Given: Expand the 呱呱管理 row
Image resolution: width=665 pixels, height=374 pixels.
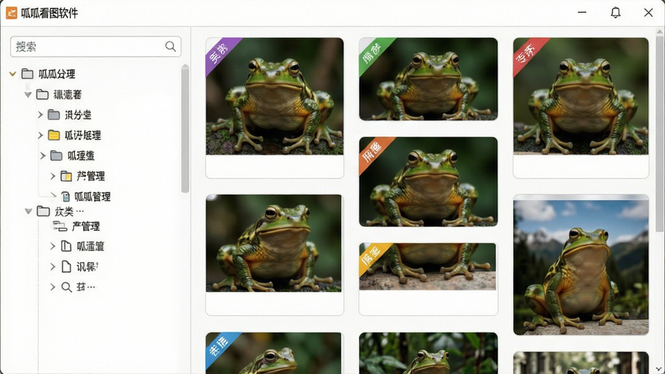Looking at the screenshot, I should tap(53, 195).
